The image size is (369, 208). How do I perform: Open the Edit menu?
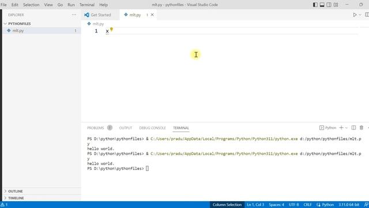15,5
